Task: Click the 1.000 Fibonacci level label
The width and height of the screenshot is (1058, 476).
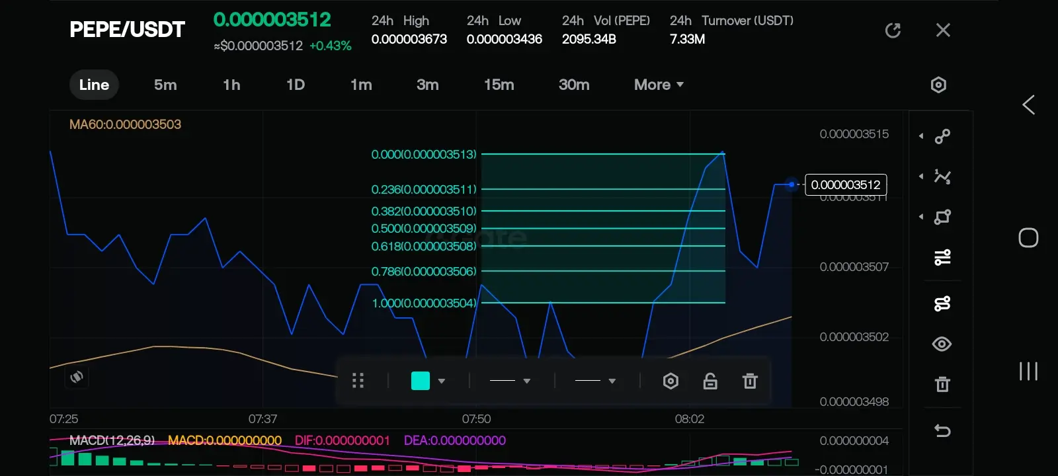Action: 425,303
